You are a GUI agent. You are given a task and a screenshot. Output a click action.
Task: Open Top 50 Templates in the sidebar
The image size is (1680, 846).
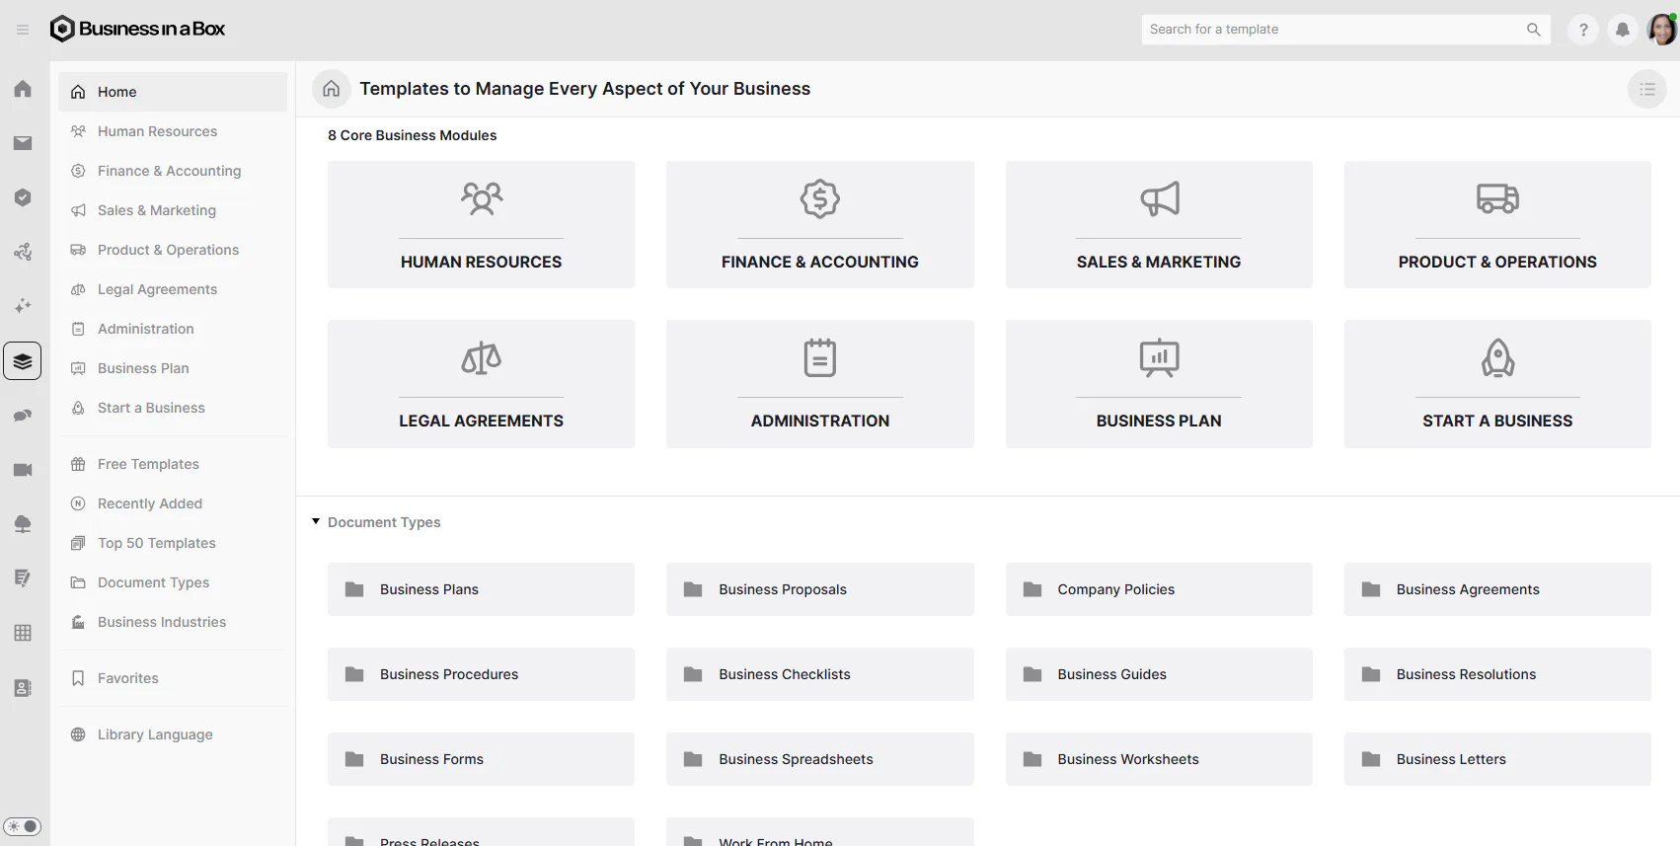pyautogui.click(x=173, y=543)
